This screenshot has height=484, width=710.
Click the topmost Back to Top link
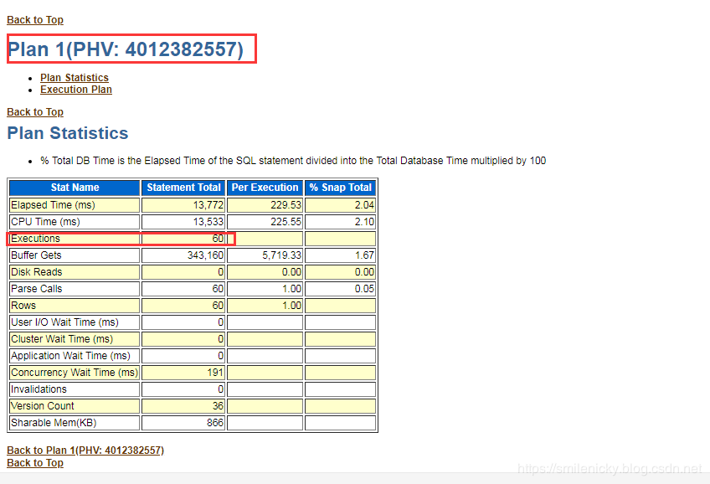tap(35, 20)
